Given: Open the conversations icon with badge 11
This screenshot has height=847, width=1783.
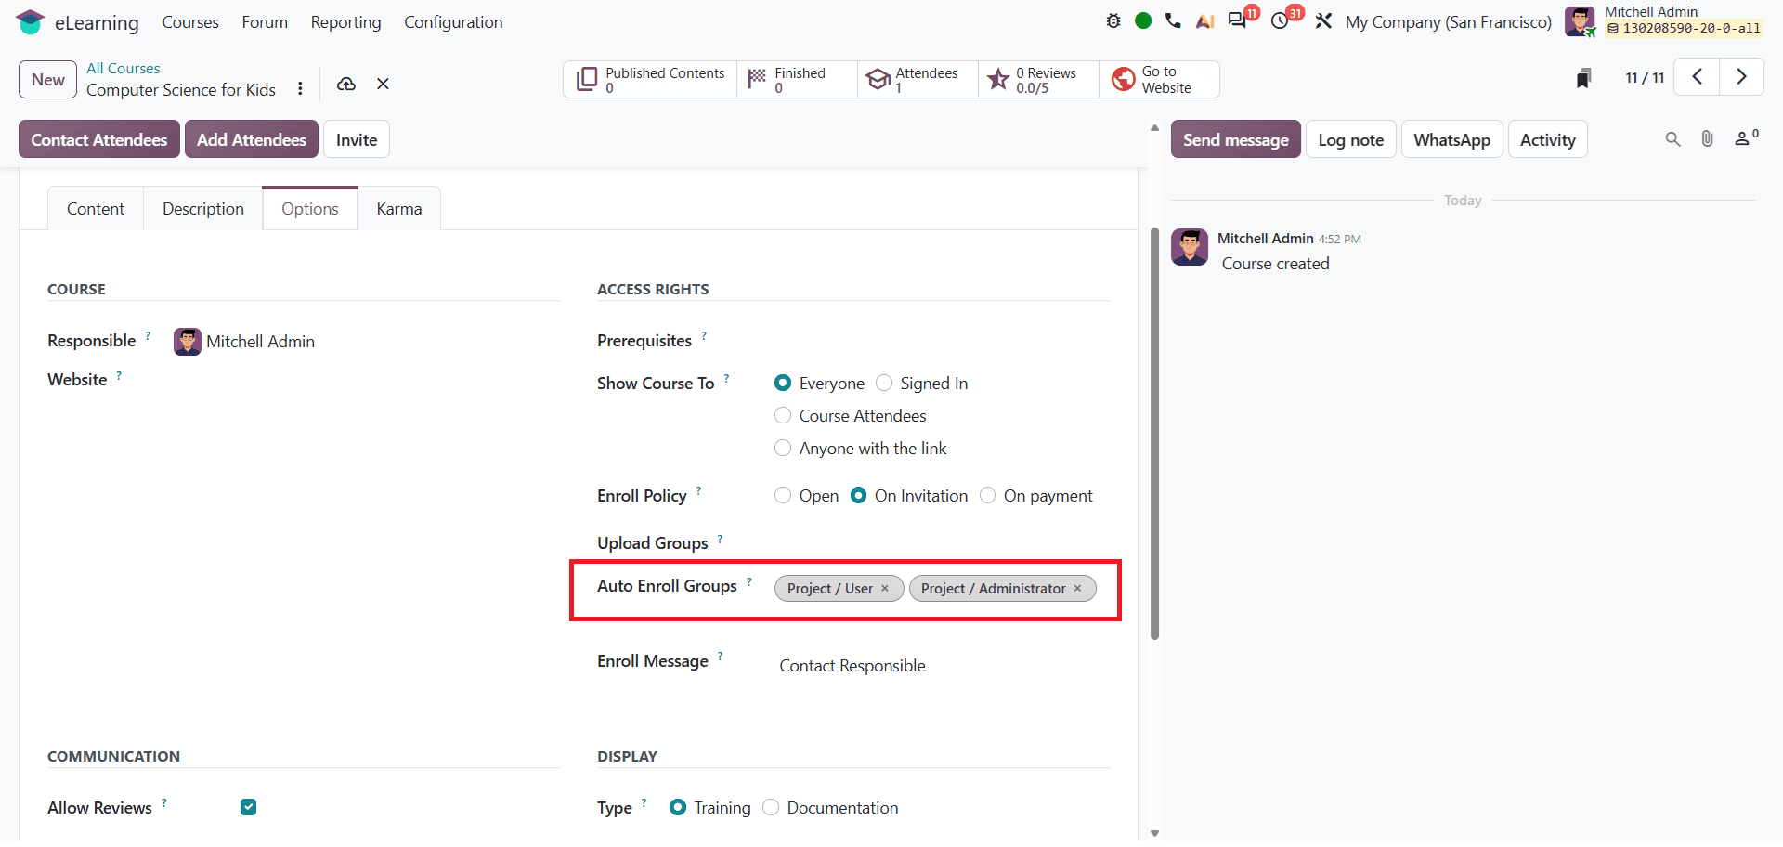Looking at the screenshot, I should [x=1238, y=20].
